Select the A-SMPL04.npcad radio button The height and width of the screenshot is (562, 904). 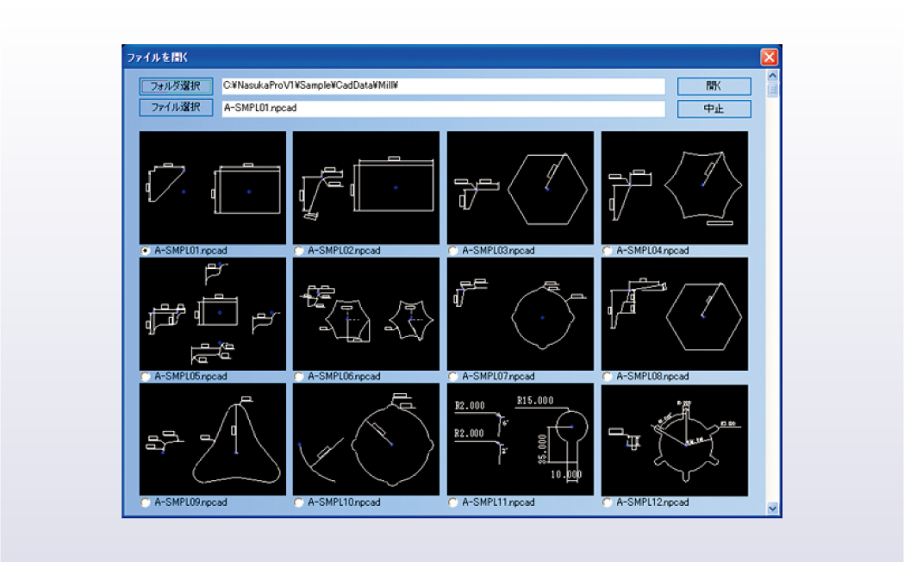[607, 251]
